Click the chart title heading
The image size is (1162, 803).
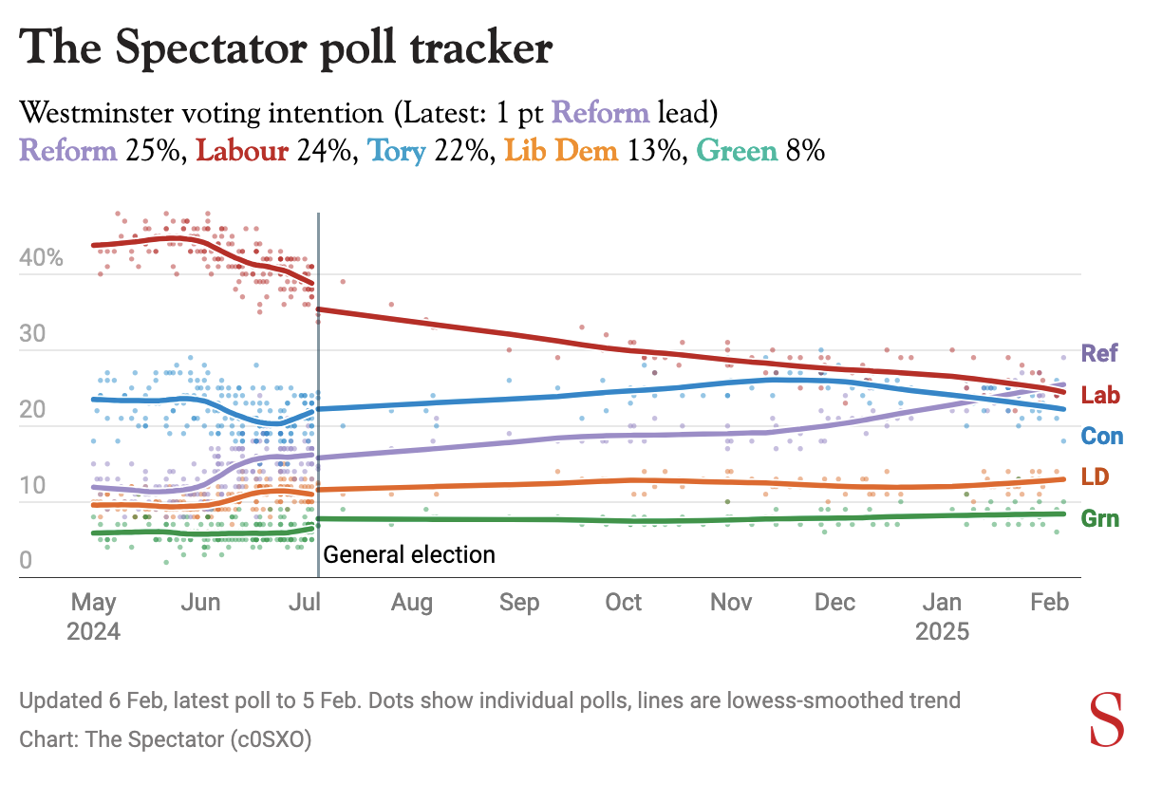(285, 47)
